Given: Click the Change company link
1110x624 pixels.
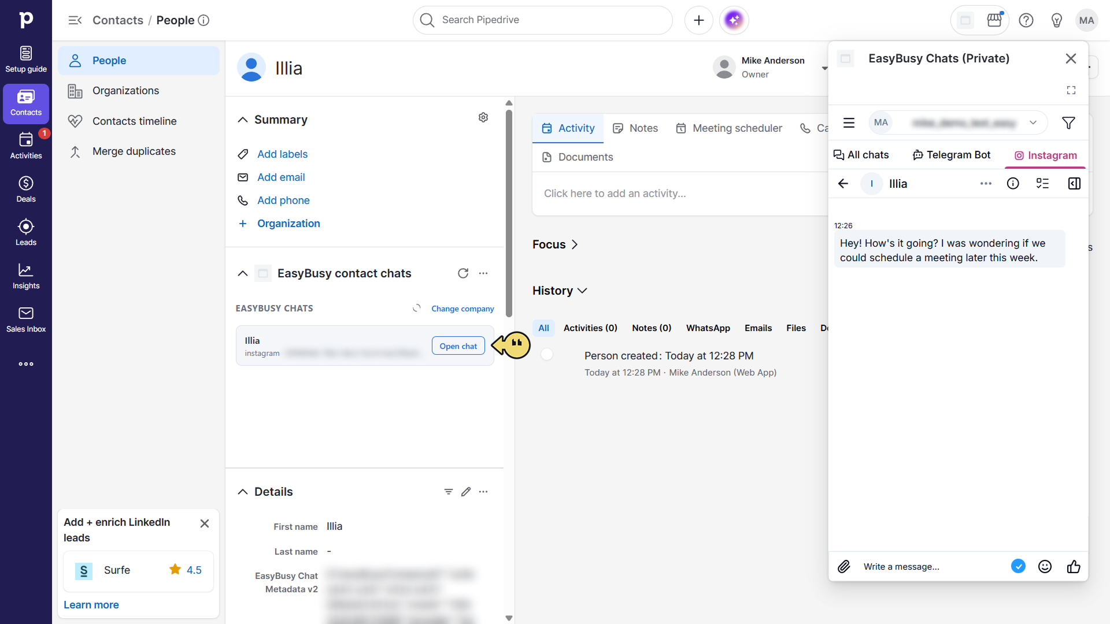Looking at the screenshot, I should [462, 309].
